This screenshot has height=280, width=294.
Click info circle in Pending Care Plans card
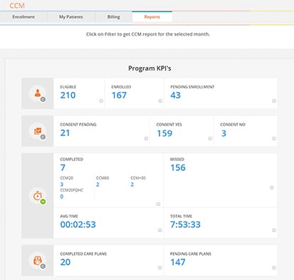point(274,268)
